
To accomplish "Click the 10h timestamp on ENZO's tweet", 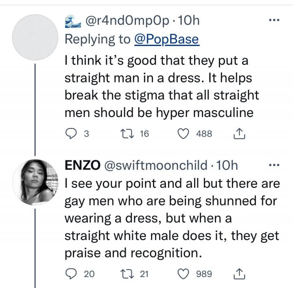I will [x=224, y=165].
